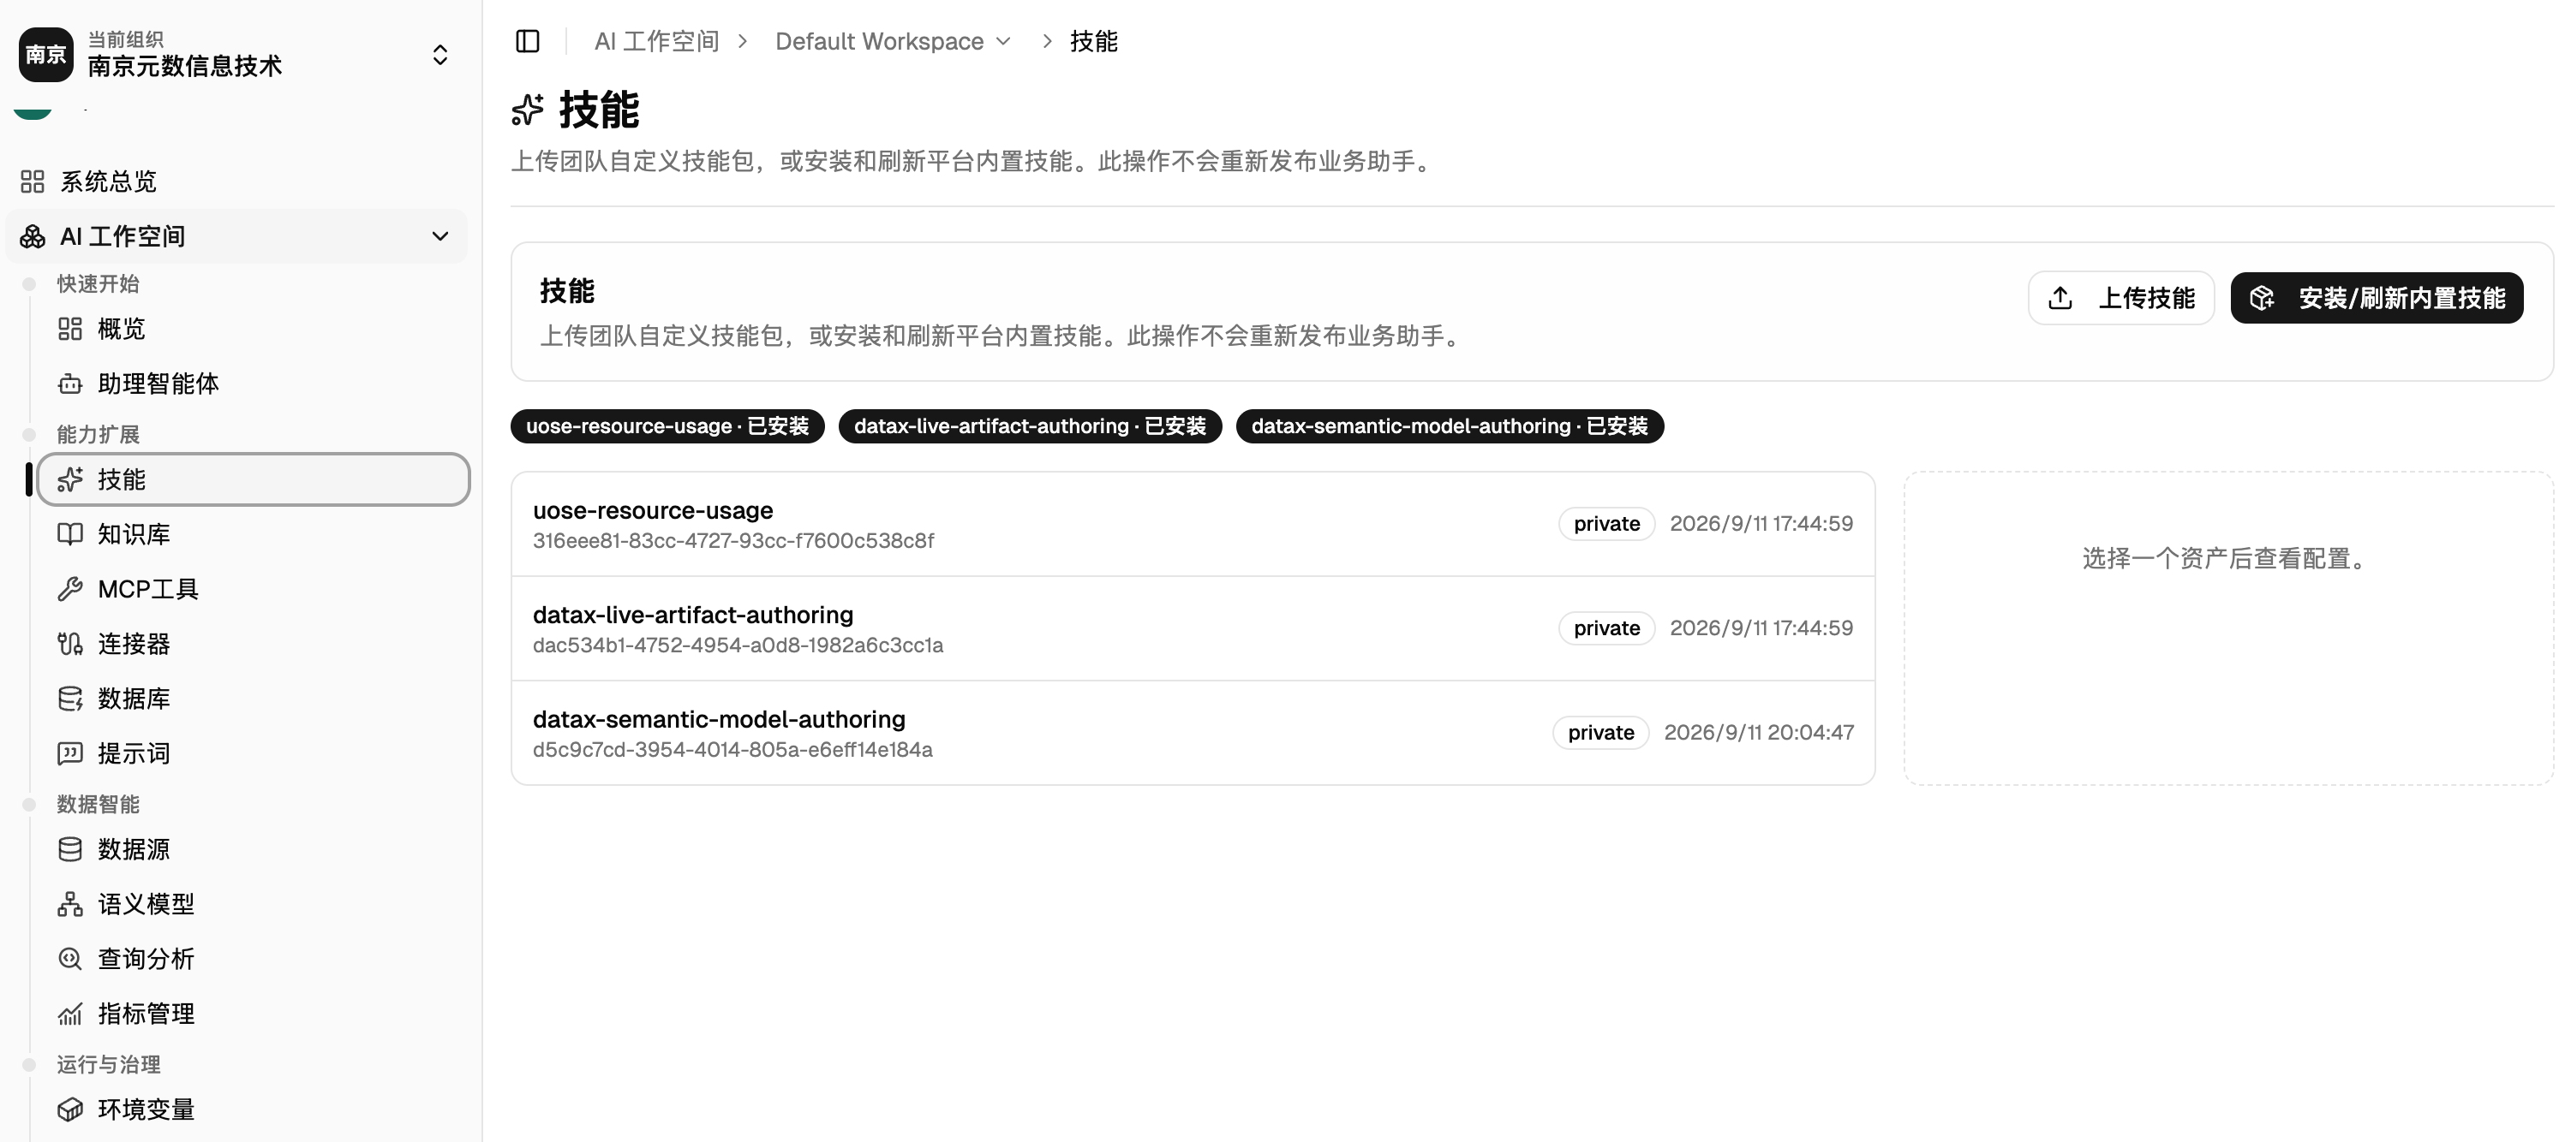Image resolution: width=2565 pixels, height=1142 pixels.
Task: Select the 技能 sparkle icon in sidebar
Action: [x=69, y=479]
